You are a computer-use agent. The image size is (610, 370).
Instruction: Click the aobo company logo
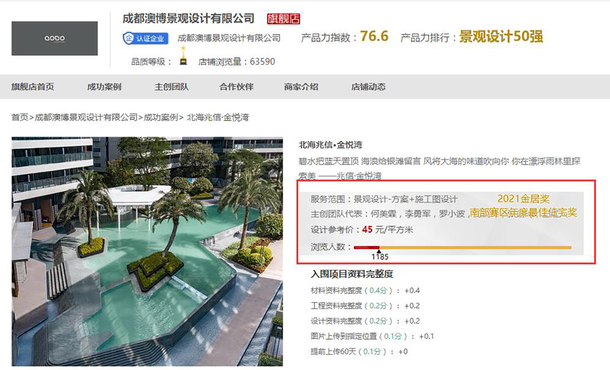[54, 39]
